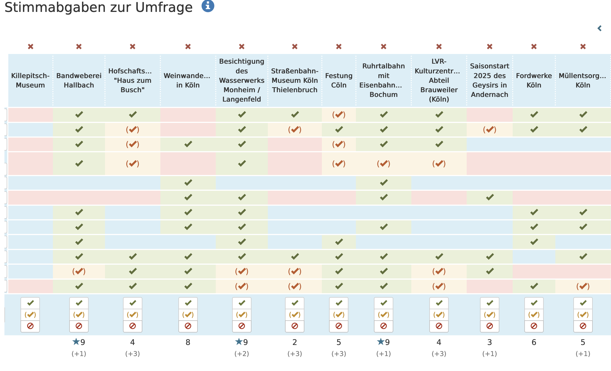Viewport: 611px width, 371px height.
Task: Select no for Weinwanderung in Köln
Action: [188, 326]
